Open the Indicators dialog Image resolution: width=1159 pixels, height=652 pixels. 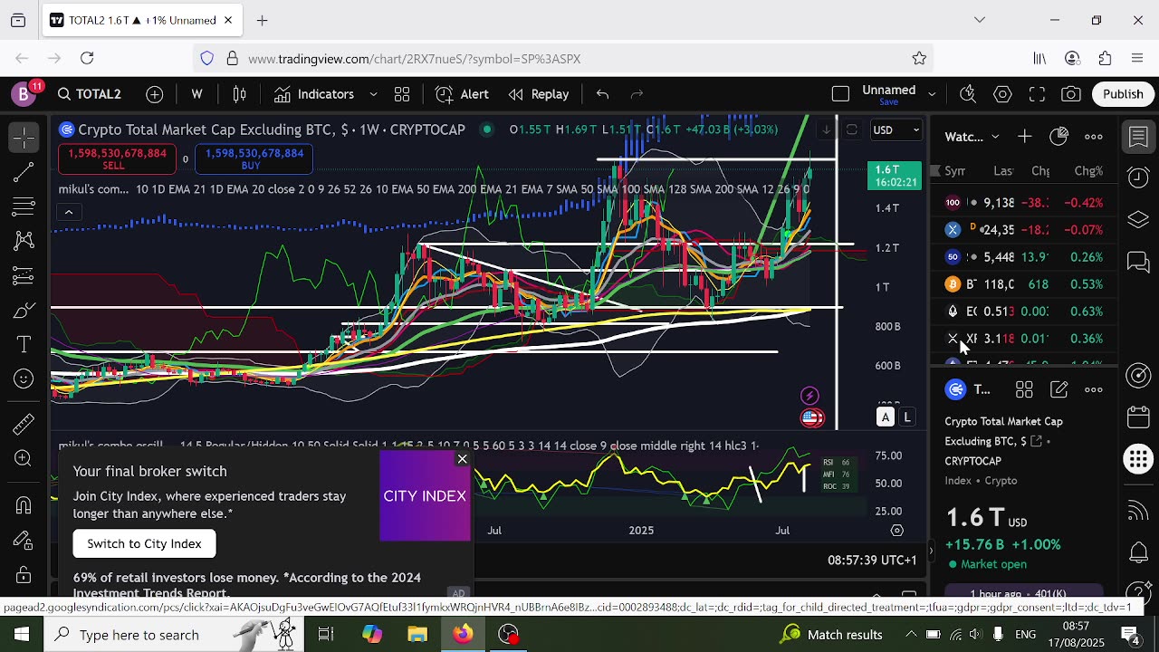314,94
